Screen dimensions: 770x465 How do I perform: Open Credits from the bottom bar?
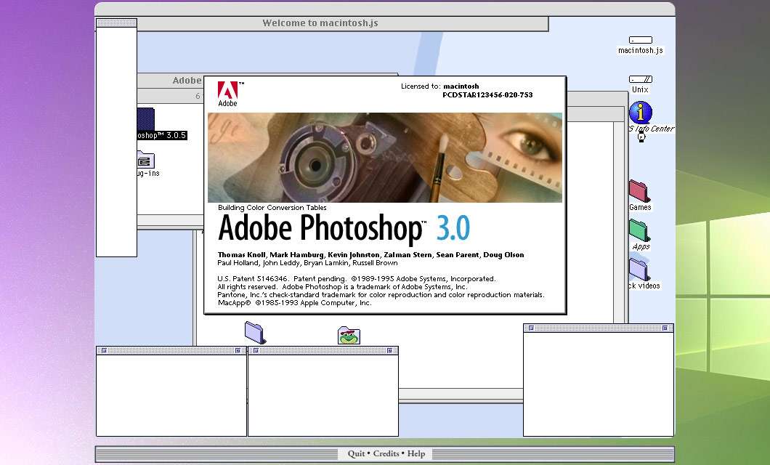[386, 453]
